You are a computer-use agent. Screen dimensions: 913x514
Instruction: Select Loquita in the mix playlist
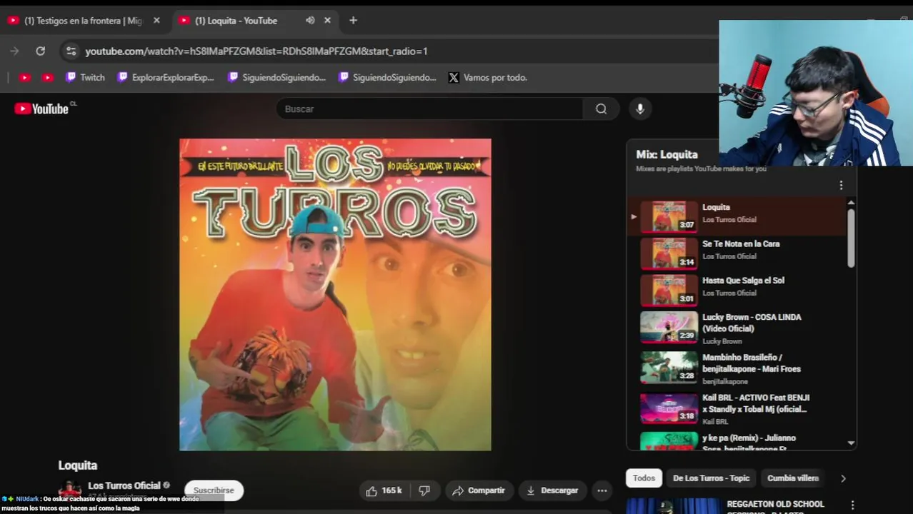[737, 216]
